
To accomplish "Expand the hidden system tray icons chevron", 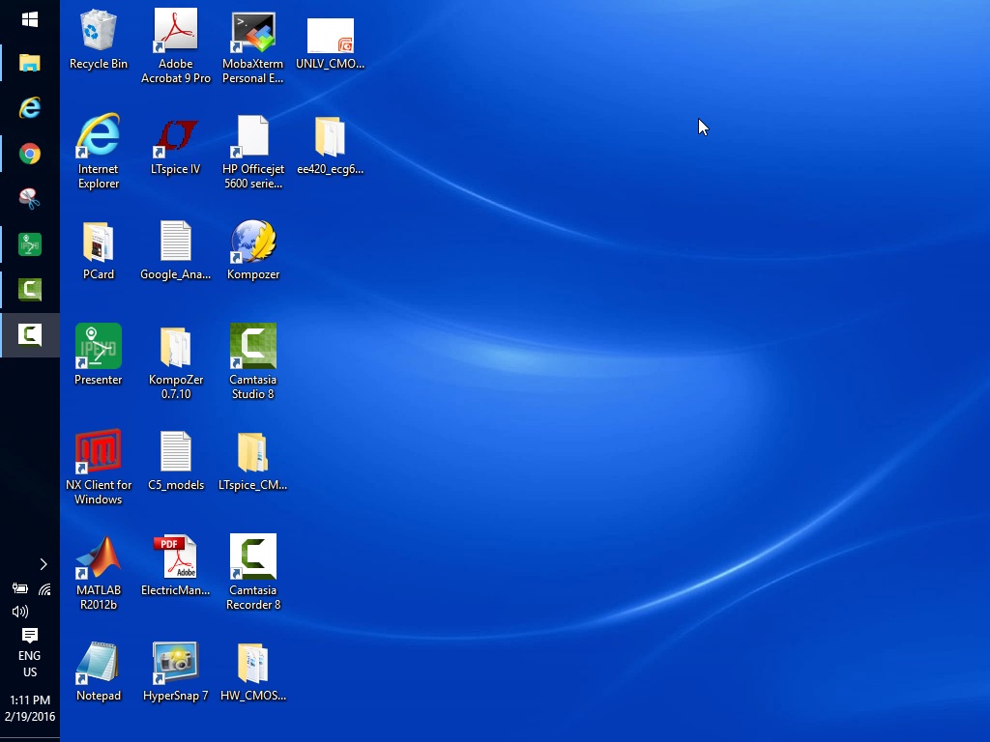I will click(44, 564).
